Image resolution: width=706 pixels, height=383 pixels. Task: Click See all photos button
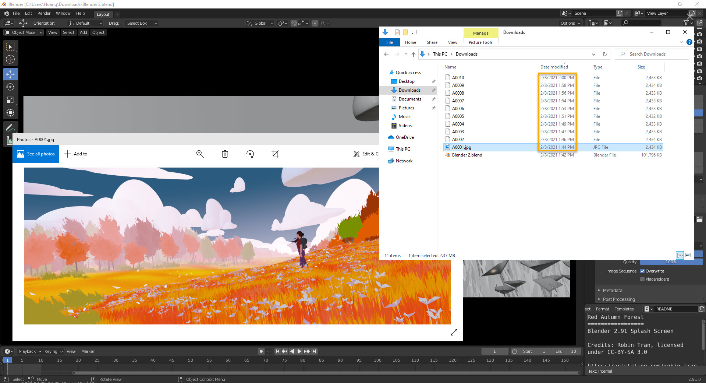[36, 154]
